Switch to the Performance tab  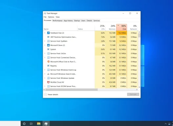57,21
